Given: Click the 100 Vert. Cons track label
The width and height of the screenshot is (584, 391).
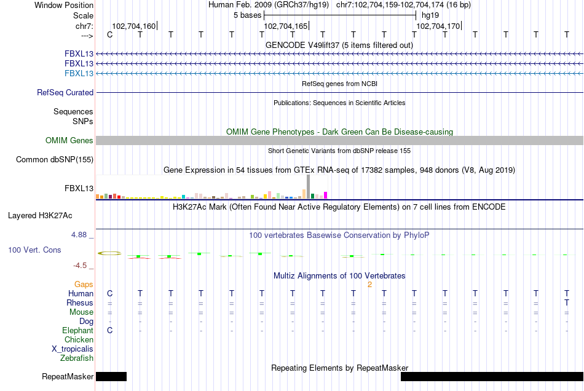Looking at the screenshot, I should (34, 250).
